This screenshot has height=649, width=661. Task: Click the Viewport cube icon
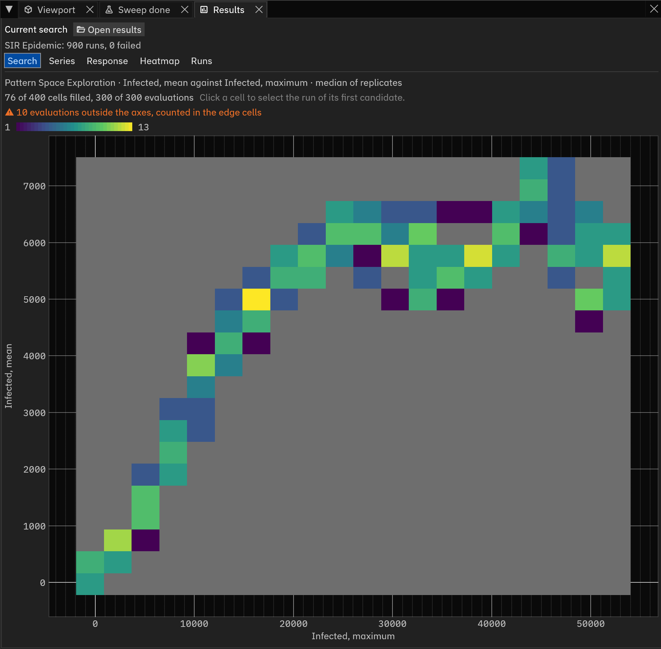click(28, 10)
